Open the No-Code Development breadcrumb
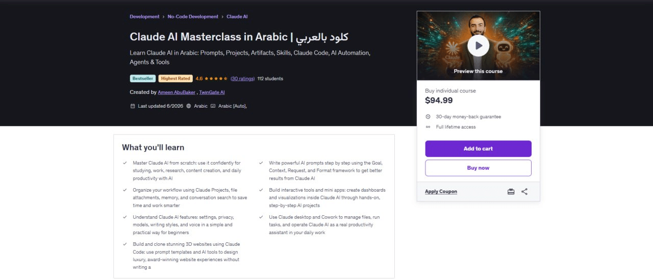653x279 pixels. (193, 16)
